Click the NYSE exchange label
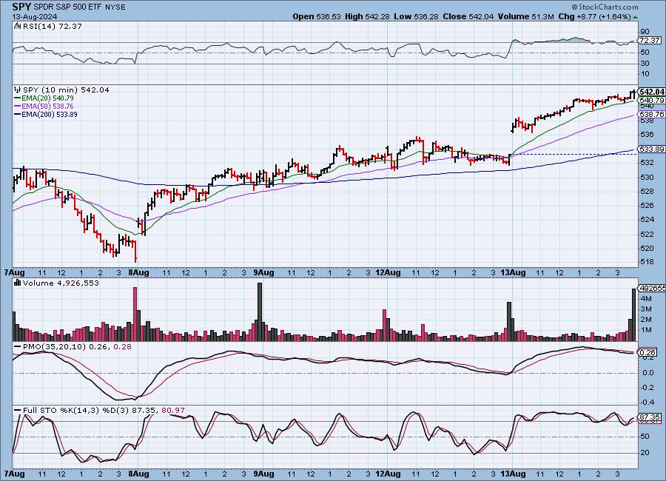666x481 pixels. pyautogui.click(x=115, y=7)
